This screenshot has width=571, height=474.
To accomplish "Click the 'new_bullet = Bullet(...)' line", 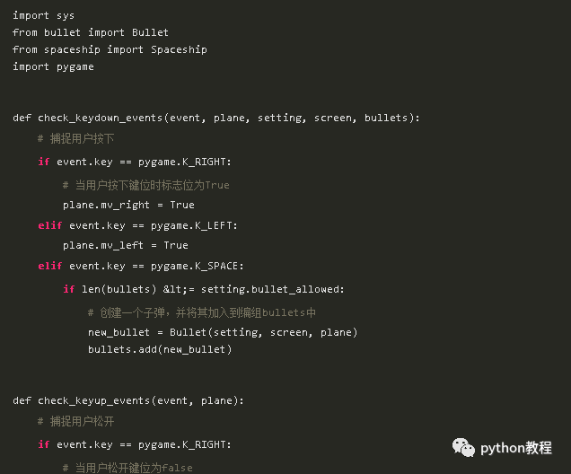I will (223, 332).
